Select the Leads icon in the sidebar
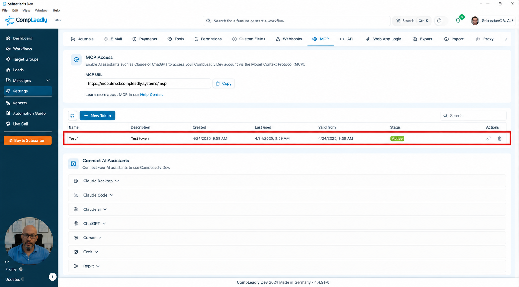 8,70
